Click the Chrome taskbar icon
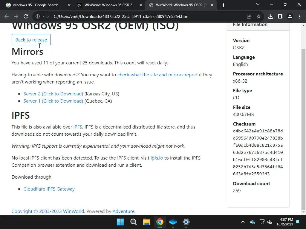 160,222
